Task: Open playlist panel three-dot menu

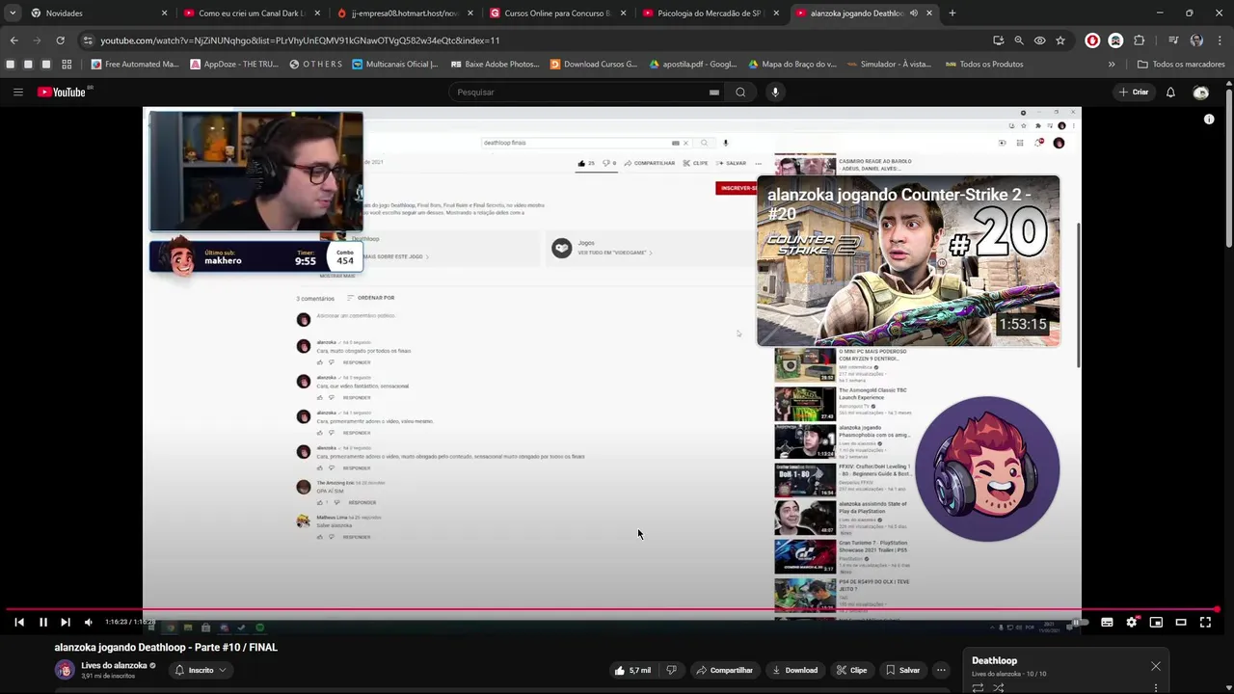Action: coord(1156,688)
